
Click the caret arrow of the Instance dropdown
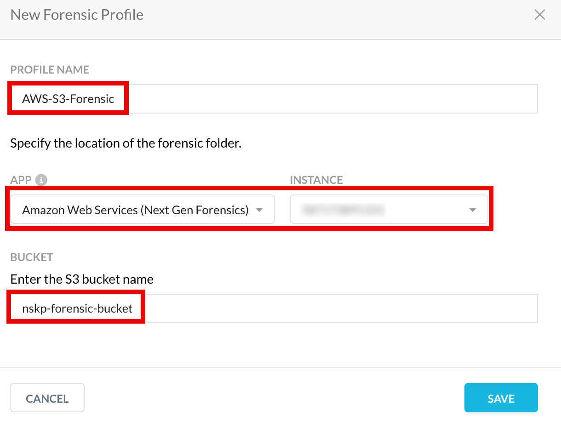click(x=472, y=210)
